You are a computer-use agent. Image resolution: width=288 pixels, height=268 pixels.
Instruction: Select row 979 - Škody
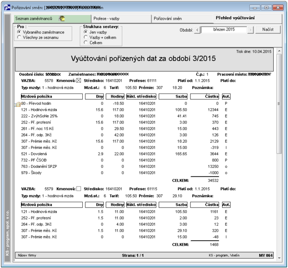pos(124,173)
